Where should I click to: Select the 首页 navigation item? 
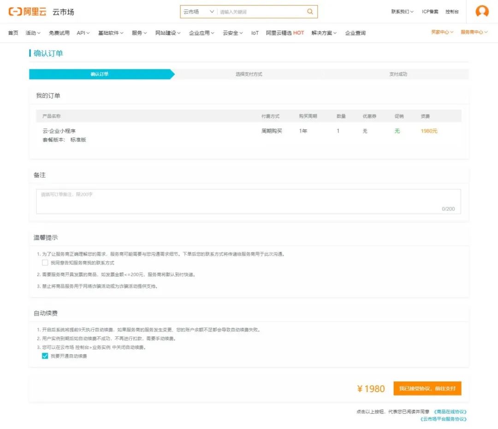pos(13,33)
